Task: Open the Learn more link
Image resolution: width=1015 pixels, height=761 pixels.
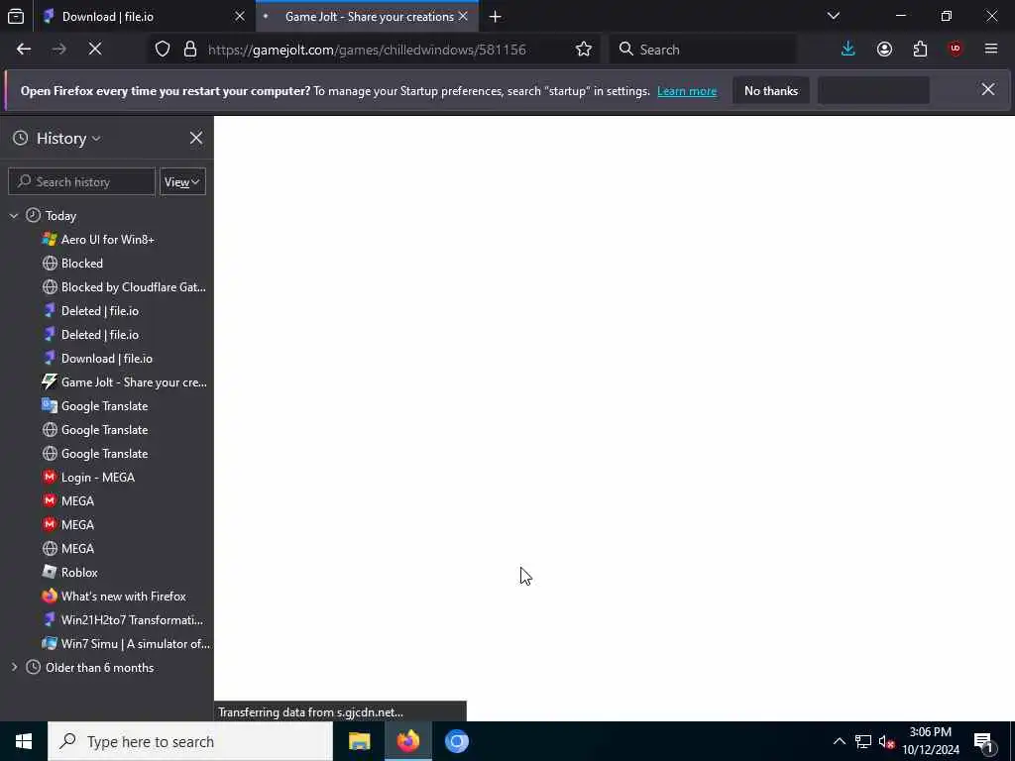Action: click(687, 91)
